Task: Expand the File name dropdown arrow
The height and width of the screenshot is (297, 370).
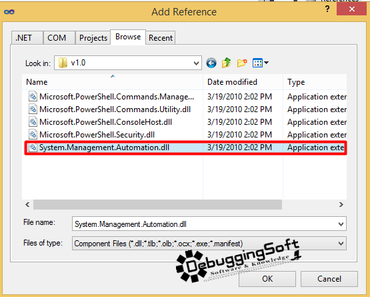Action: click(341, 224)
